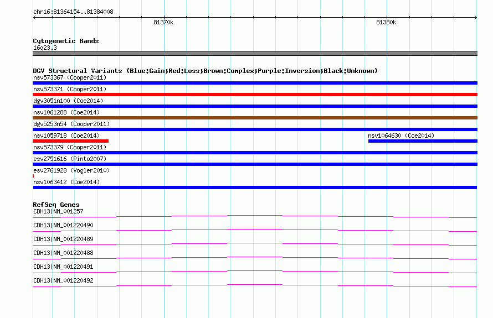
Task: Open the DGV Structural Variants track title
Action: click(205, 71)
